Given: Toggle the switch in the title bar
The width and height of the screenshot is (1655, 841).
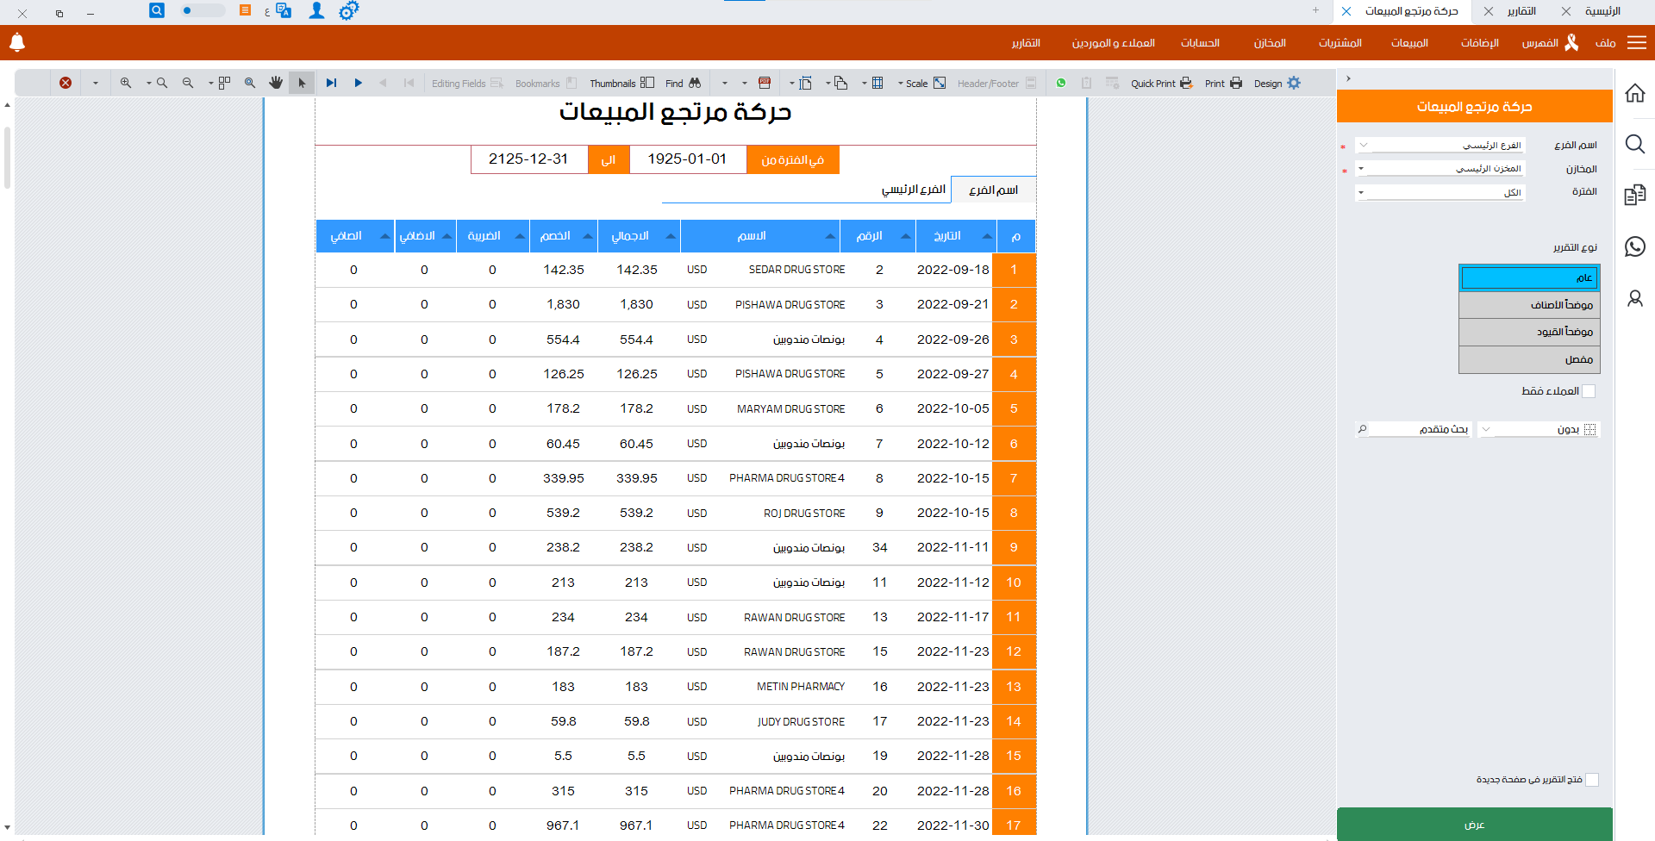Looking at the screenshot, I should 201,10.
